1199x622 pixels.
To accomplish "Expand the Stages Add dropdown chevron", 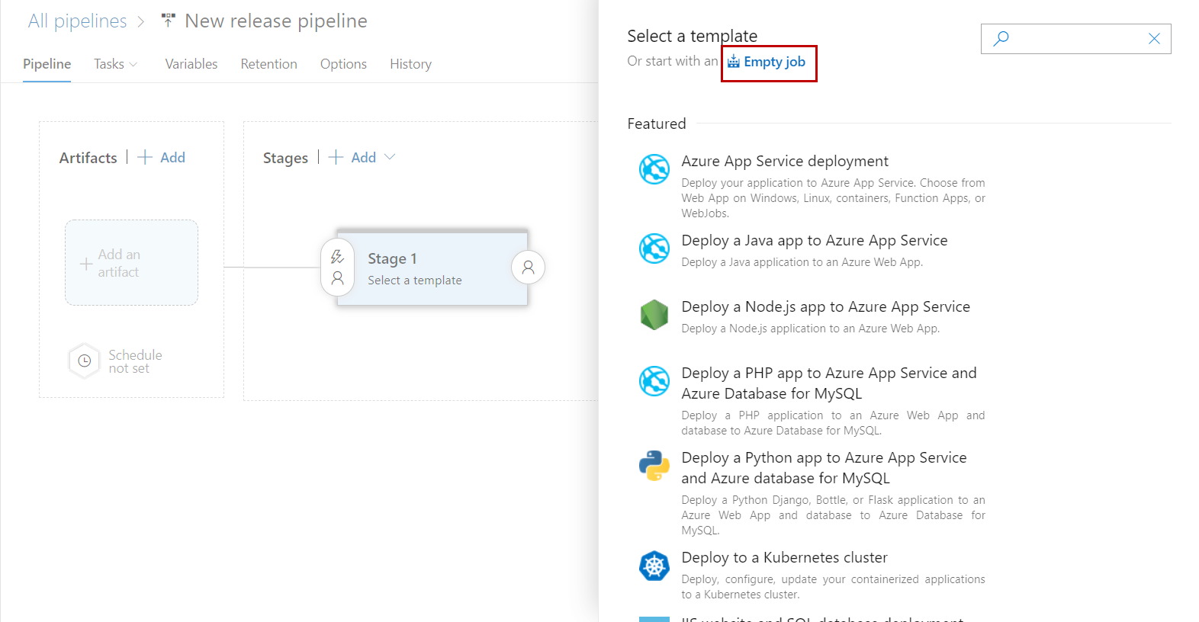I will tap(390, 157).
